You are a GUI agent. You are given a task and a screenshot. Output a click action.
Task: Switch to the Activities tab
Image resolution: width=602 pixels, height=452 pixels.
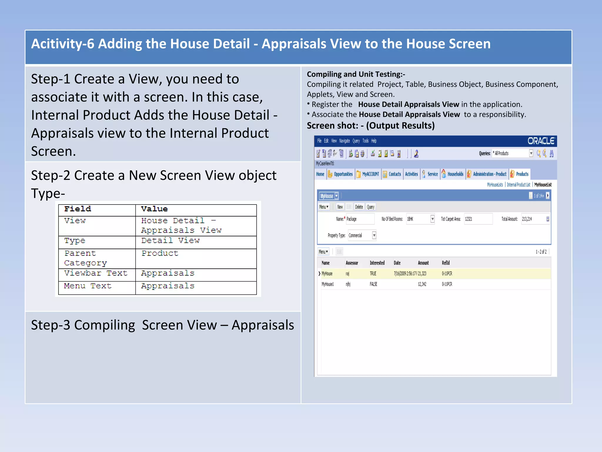click(411, 174)
